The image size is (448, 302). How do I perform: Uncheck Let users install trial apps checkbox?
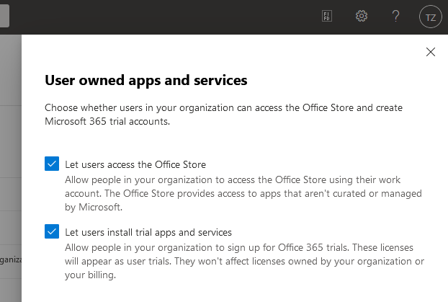coord(51,232)
